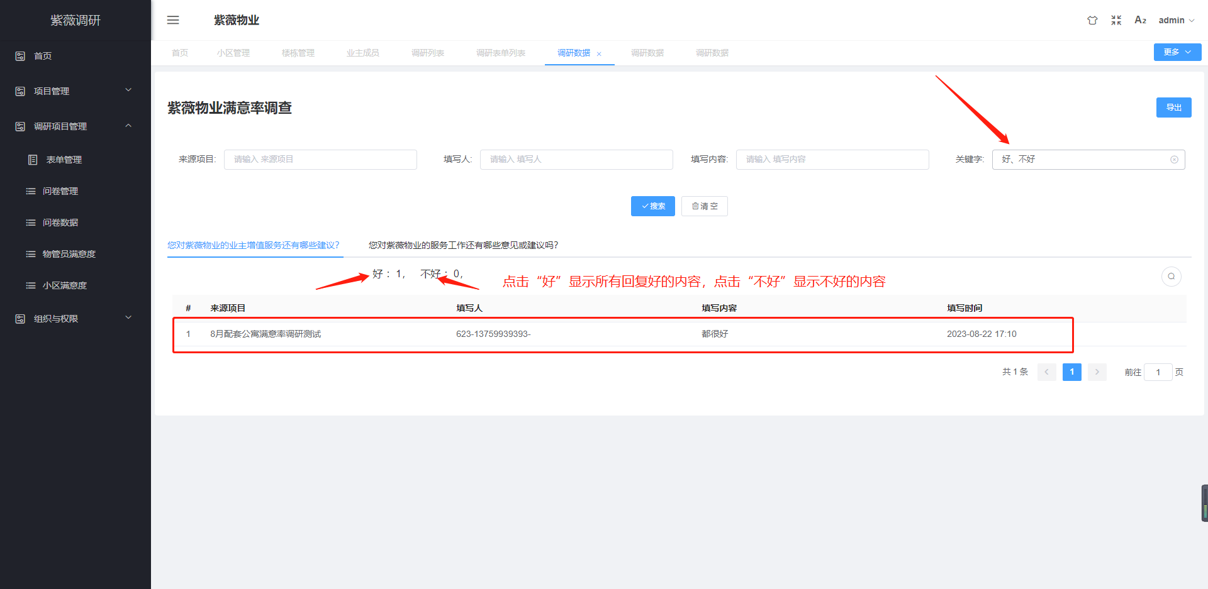The width and height of the screenshot is (1208, 589).
Task: Click the go-to page number input
Action: pos(1158,372)
